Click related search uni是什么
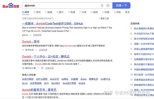Image resolution: width=154 pixels, height=99 pixels. tap(105, 79)
